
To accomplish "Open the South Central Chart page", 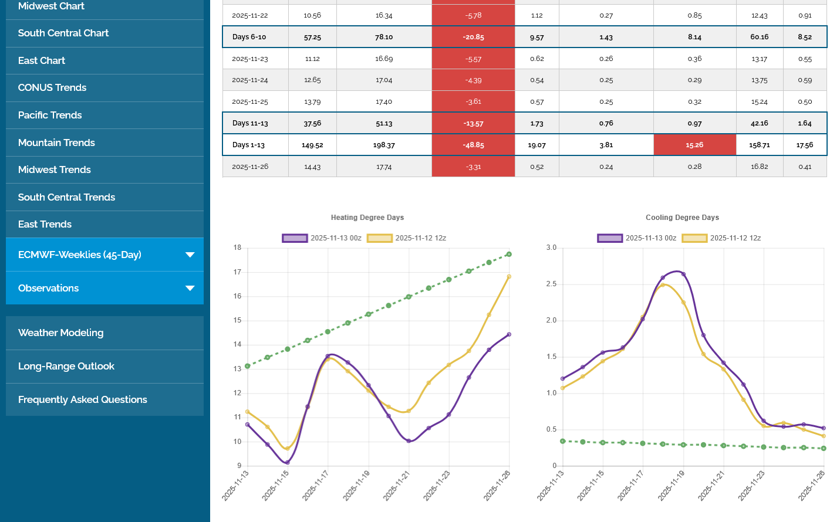I will (63, 33).
